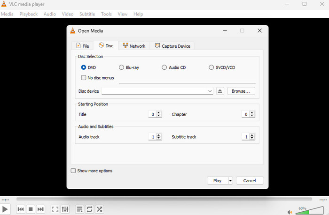Open extended settings equalizer icon
This screenshot has height=215, width=329.
coord(65,209)
